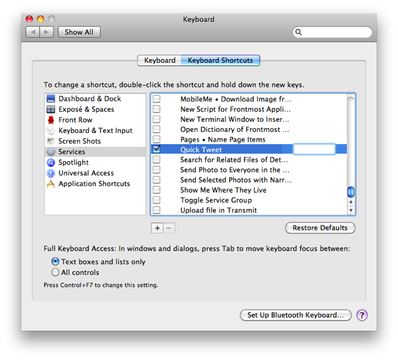
Task: Switch to the Keyboard tab
Action: [x=160, y=60]
